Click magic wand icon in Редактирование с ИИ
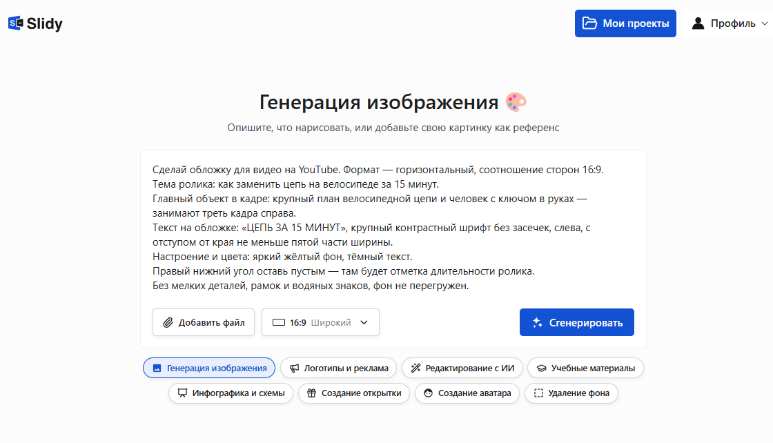The image size is (773, 443). [x=415, y=368]
